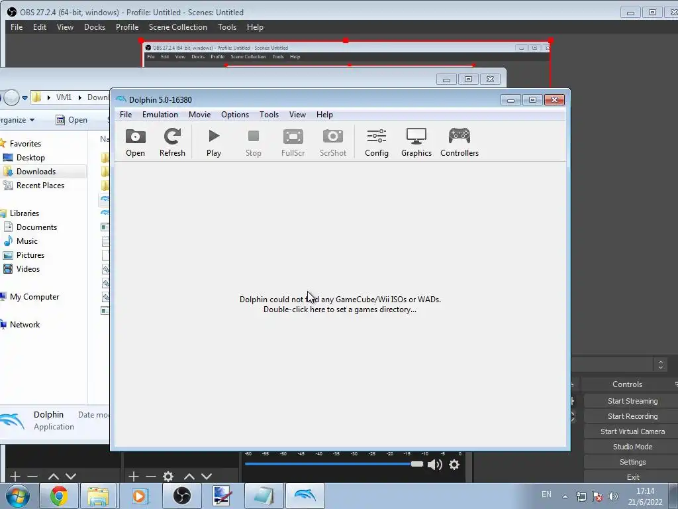Click Start Virtual Camera in OBS

tap(632, 431)
